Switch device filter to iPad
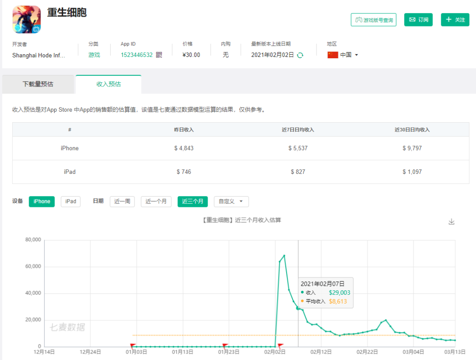476x360 pixels. (x=71, y=202)
